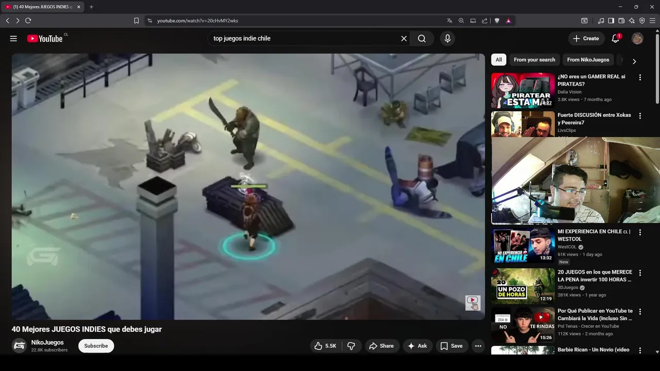Open options for Barbie Rican video
Viewport: 660px width, 371px height.
(x=640, y=350)
